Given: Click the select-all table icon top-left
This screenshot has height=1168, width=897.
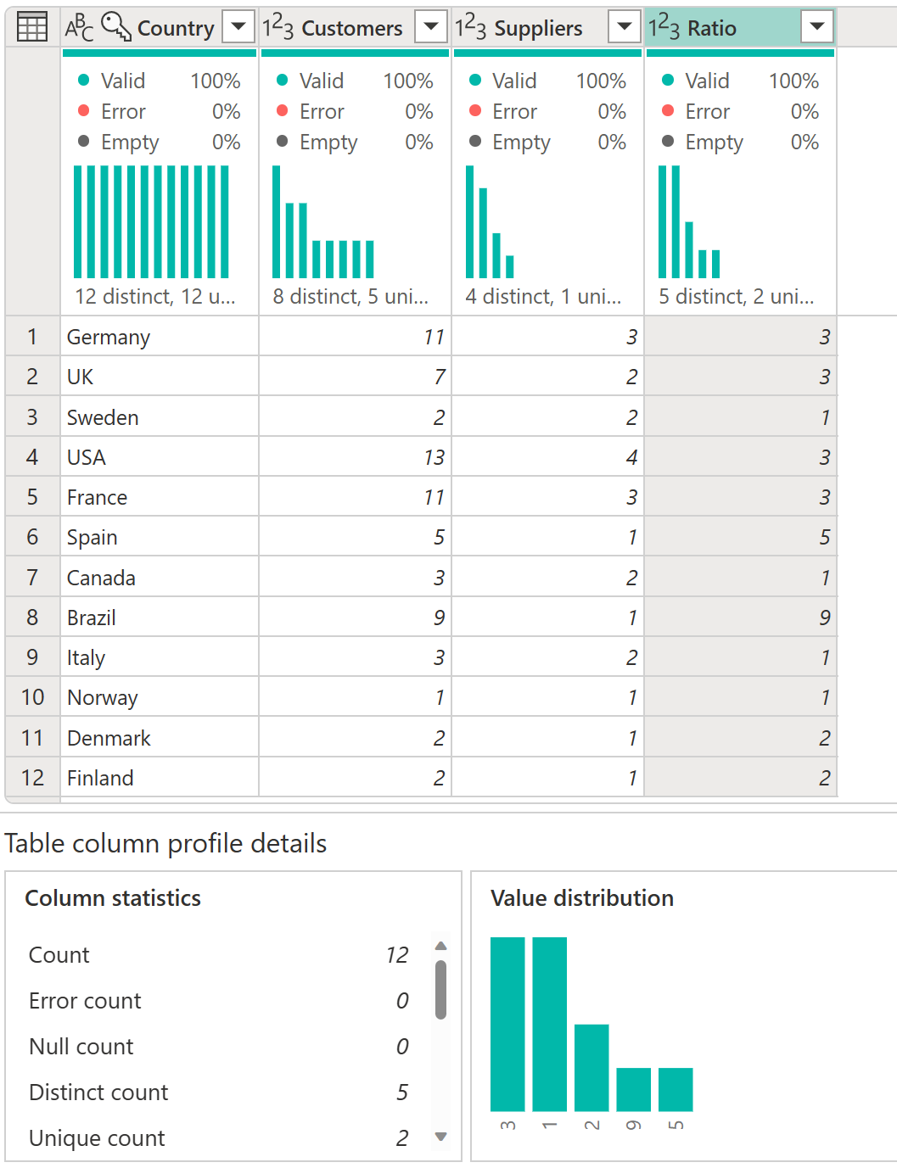Looking at the screenshot, I should (x=31, y=27).
